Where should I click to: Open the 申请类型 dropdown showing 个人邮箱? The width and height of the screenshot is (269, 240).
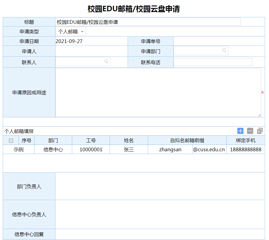point(71,31)
